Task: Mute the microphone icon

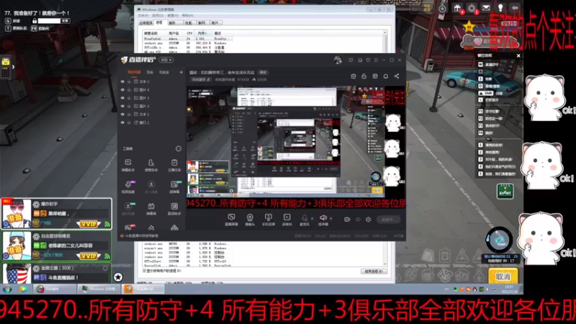Action: (x=304, y=217)
